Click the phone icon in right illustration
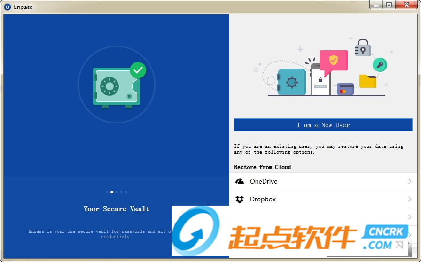Viewport: 421px width, 262px height. coord(320,80)
